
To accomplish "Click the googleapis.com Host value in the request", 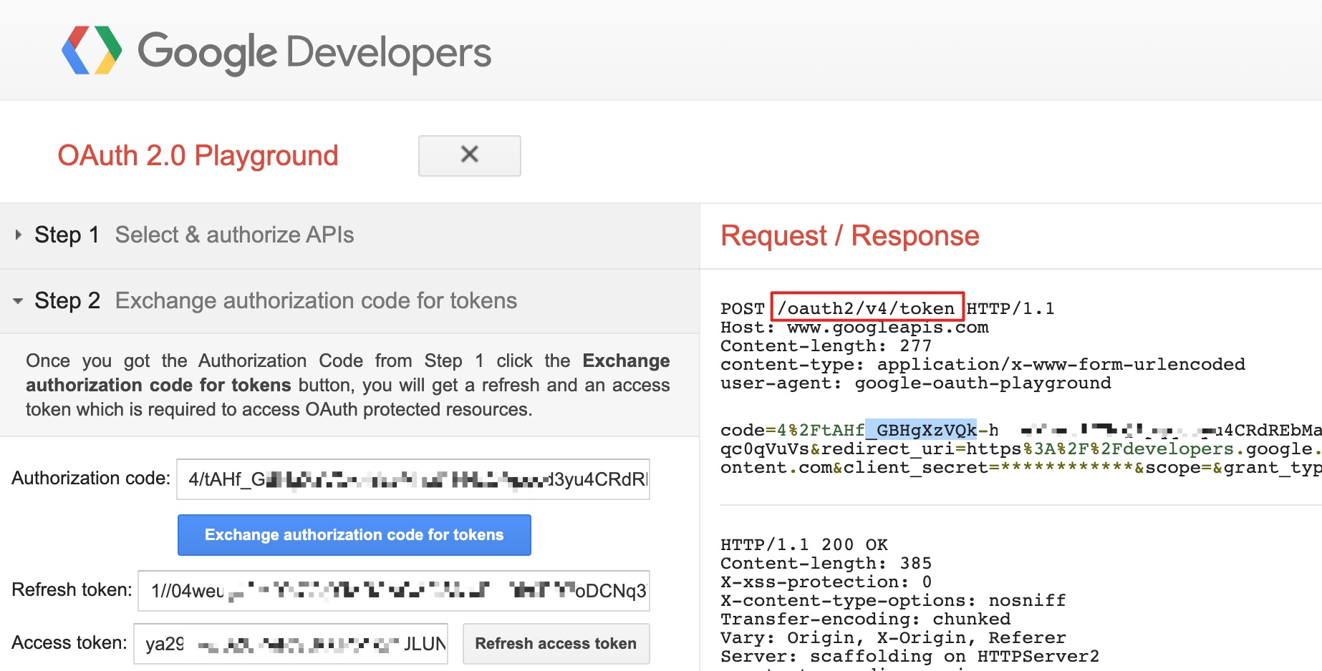I will click(x=888, y=327).
